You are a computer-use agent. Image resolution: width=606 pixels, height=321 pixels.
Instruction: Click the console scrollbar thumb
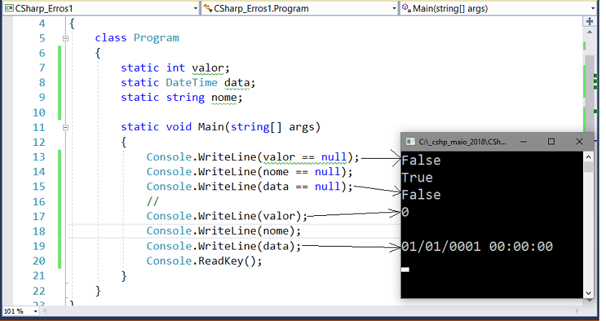pyautogui.click(x=588, y=167)
